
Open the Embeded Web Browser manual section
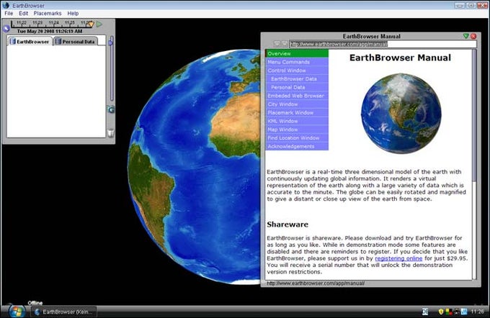(x=297, y=96)
